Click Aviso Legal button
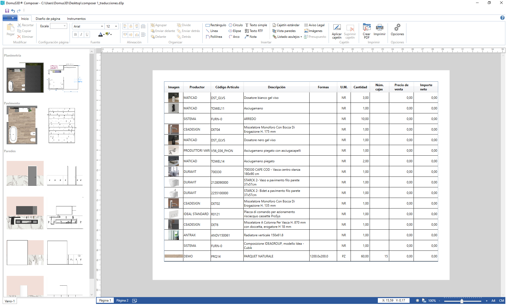 pyautogui.click(x=314, y=25)
